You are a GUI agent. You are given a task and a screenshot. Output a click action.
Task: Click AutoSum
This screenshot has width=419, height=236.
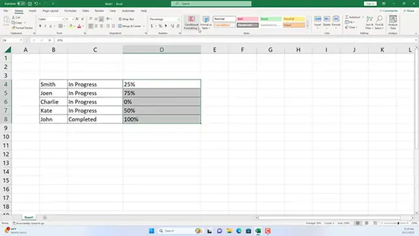(x=353, y=18)
